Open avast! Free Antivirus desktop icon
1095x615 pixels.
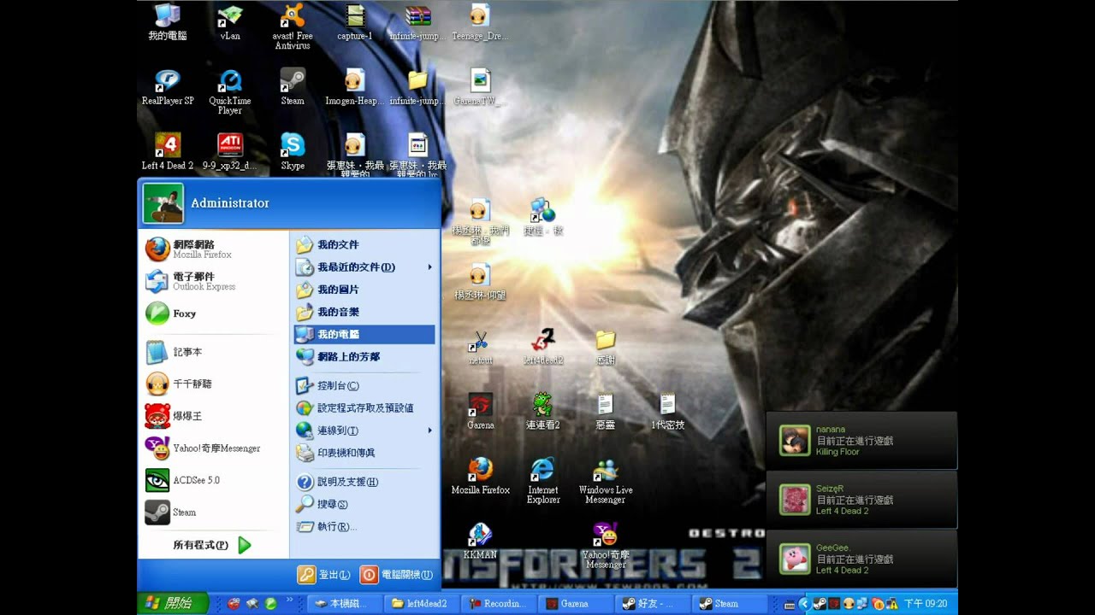click(x=293, y=27)
